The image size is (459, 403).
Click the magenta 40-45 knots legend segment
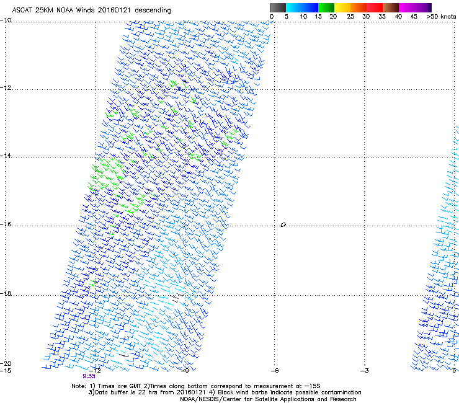coord(407,7)
